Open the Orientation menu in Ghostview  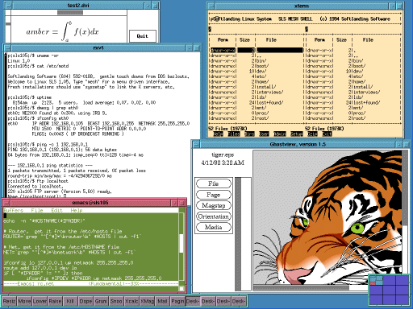214,216
